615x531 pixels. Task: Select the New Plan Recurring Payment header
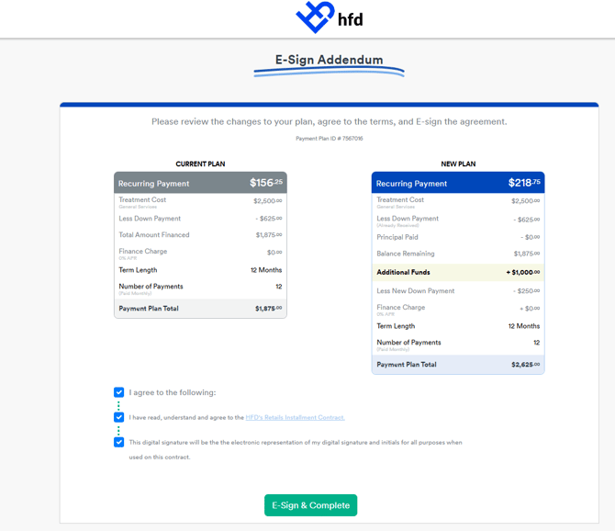point(458,183)
